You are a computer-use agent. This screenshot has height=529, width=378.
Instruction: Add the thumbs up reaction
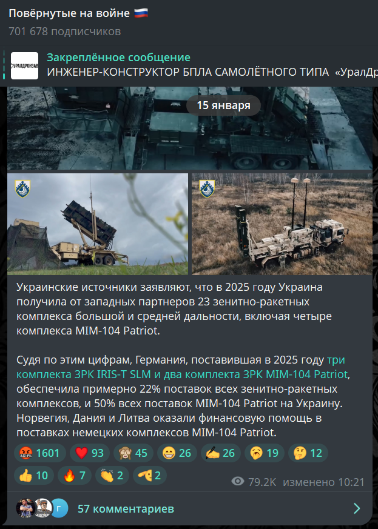coord(34,475)
